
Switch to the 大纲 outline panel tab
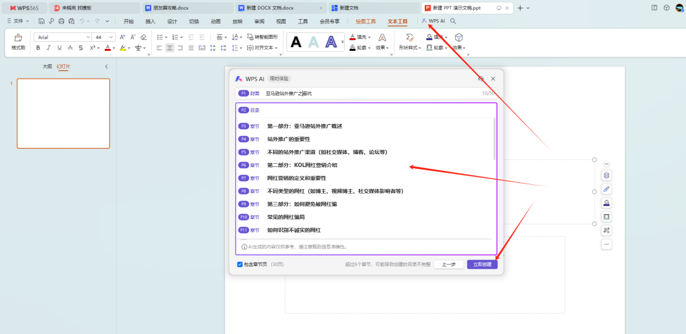click(x=47, y=67)
